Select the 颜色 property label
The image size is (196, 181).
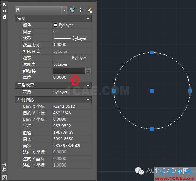point(27,25)
